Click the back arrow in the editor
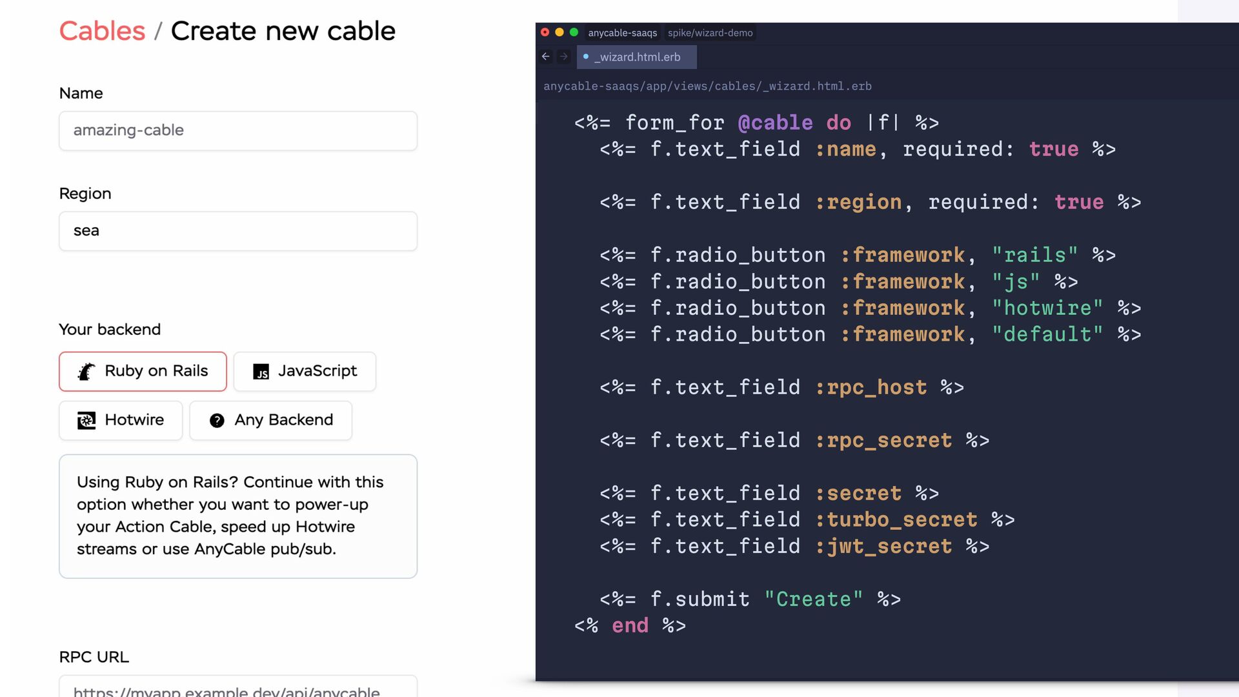The width and height of the screenshot is (1239, 697). coord(546,57)
